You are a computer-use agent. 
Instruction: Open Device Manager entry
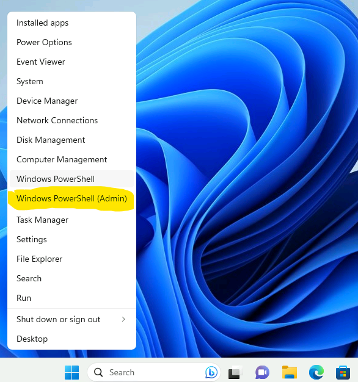tap(71, 101)
